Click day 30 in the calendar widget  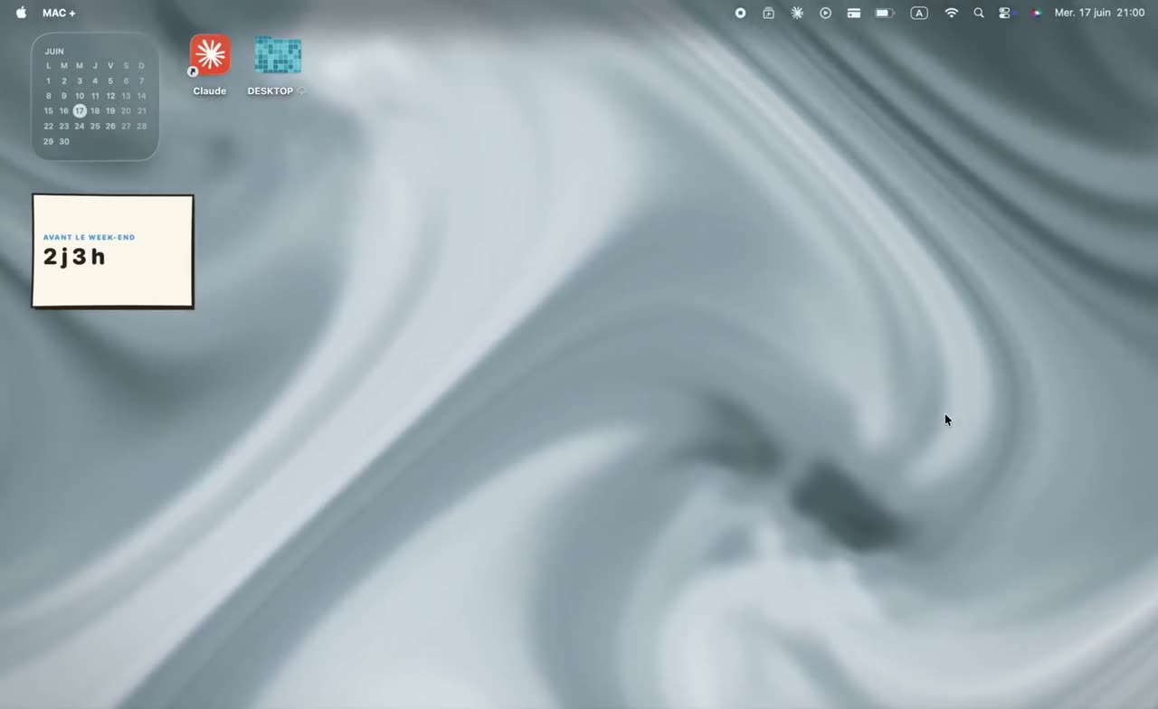(64, 141)
